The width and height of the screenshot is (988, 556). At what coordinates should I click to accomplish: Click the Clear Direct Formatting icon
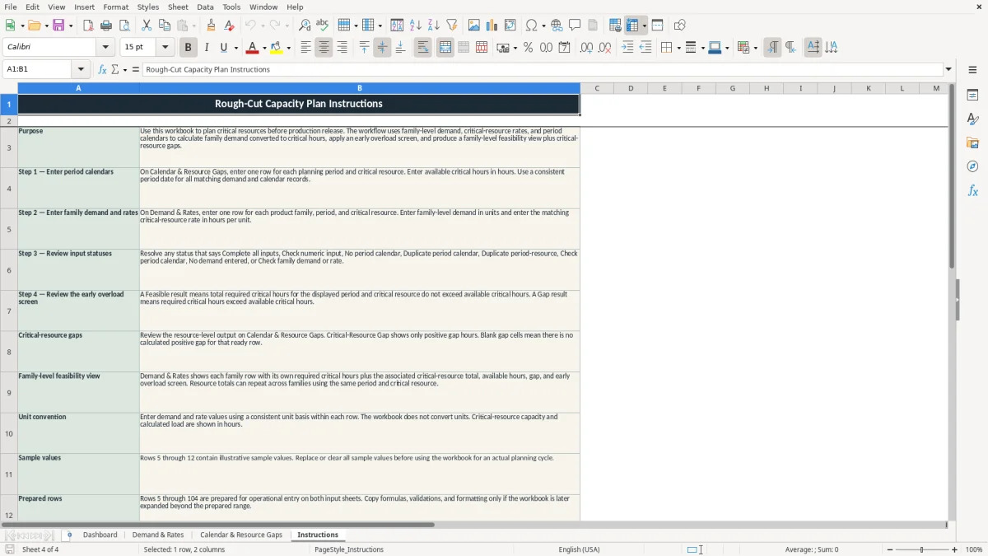click(x=230, y=26)
